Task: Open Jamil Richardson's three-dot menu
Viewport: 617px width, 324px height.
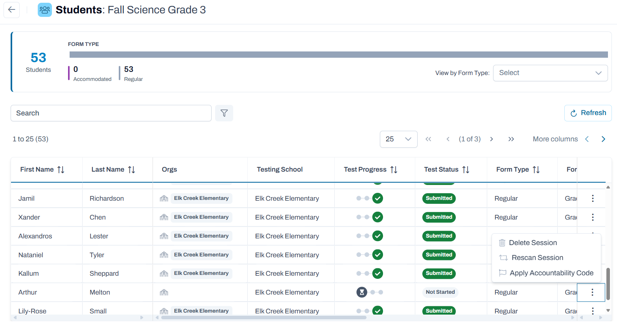Action: pyautogui.click(x=593, y=198)
